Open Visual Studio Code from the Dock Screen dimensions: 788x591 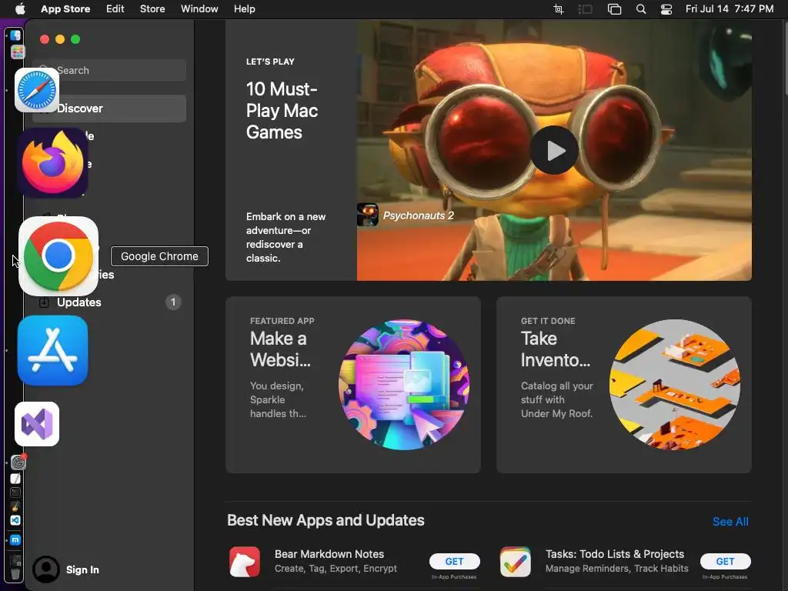point(15,520)
